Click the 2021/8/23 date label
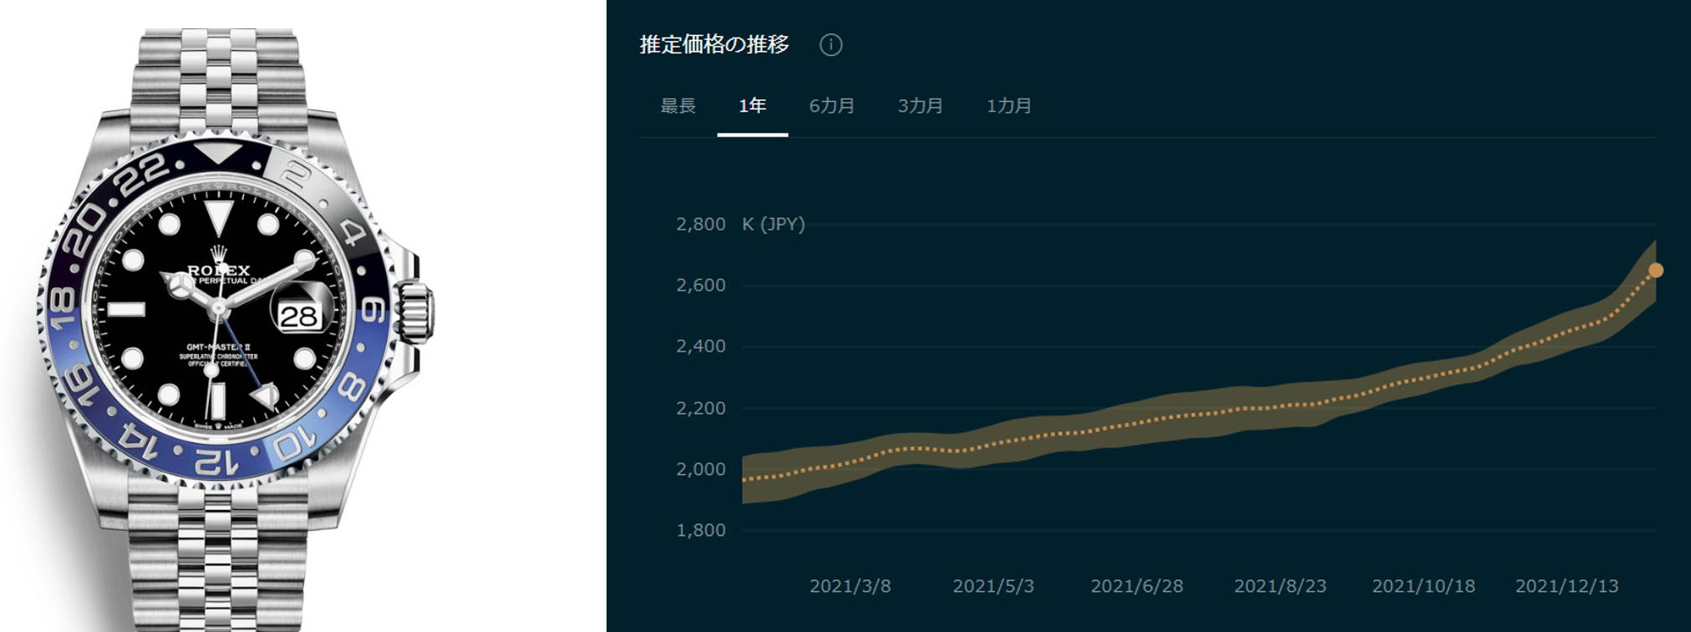 (1280, 586)
